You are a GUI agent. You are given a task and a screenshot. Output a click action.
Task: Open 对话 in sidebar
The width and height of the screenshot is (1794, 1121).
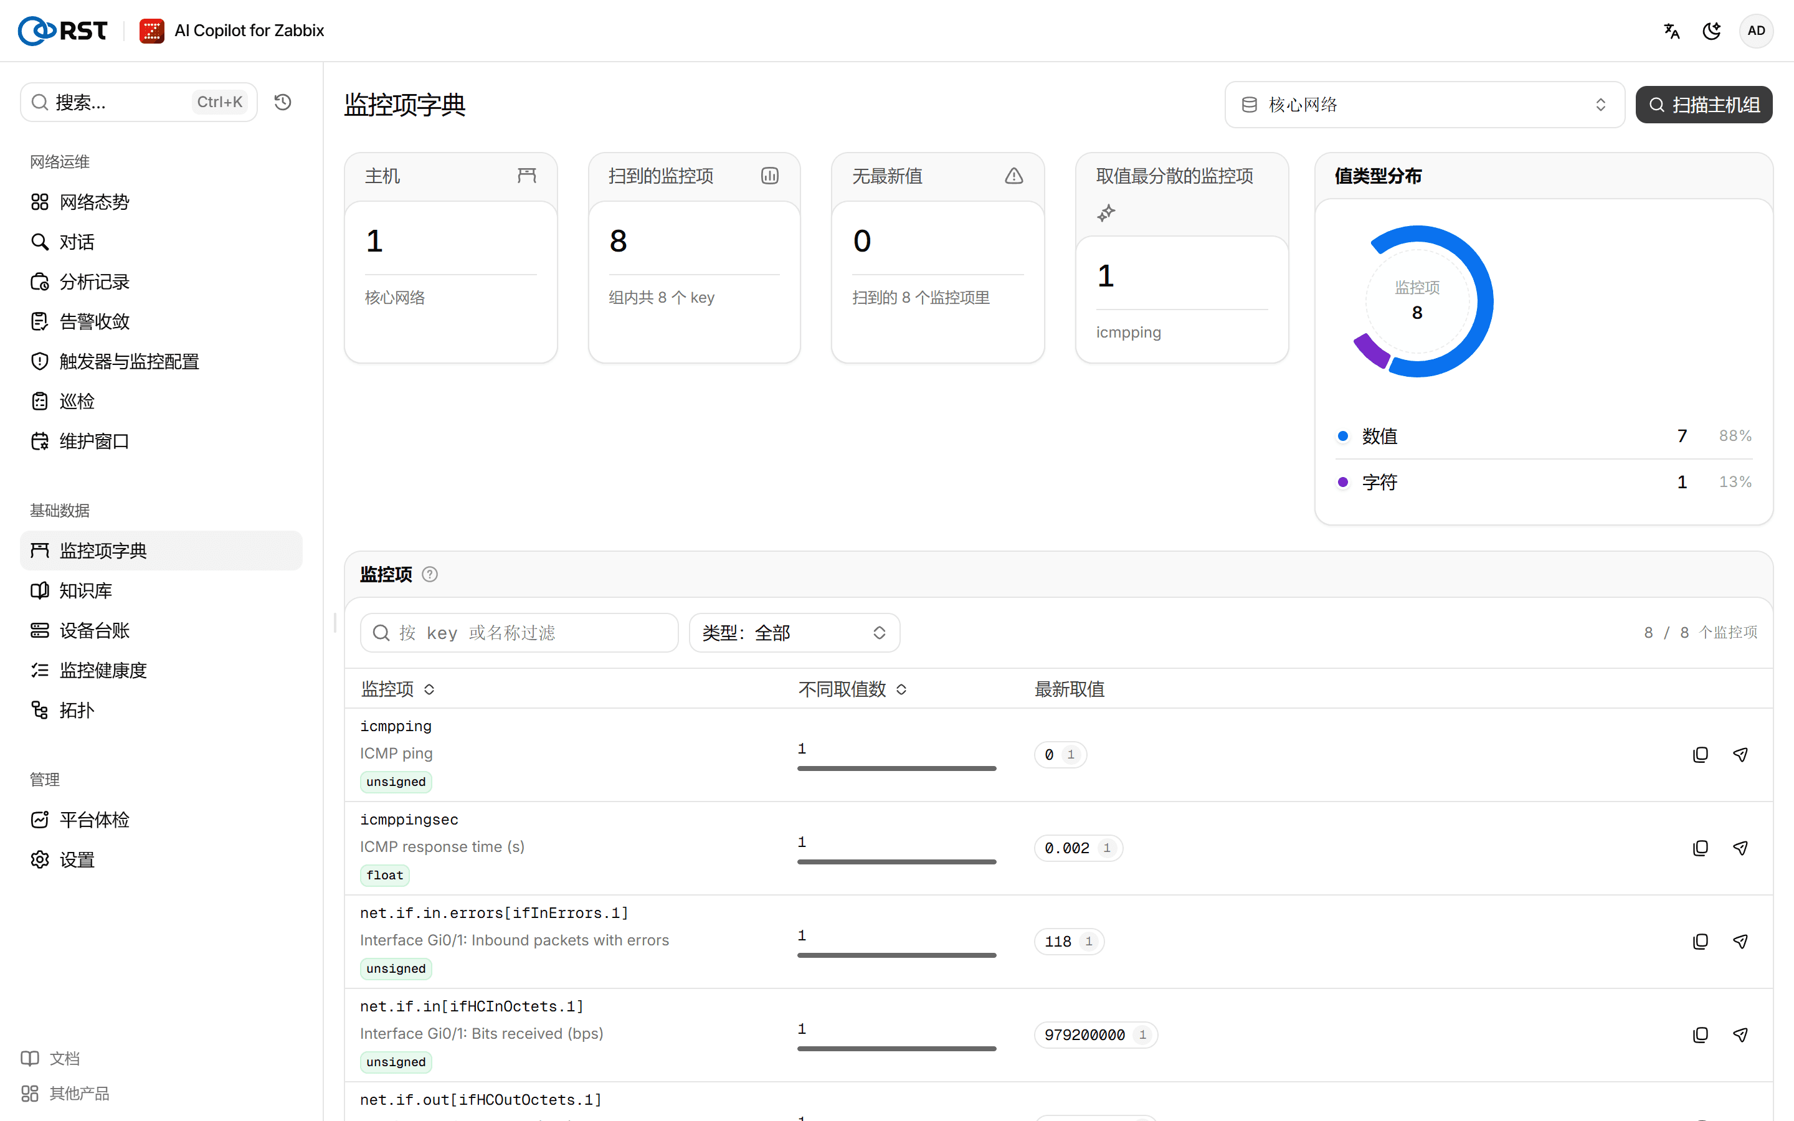pos(161,242)
